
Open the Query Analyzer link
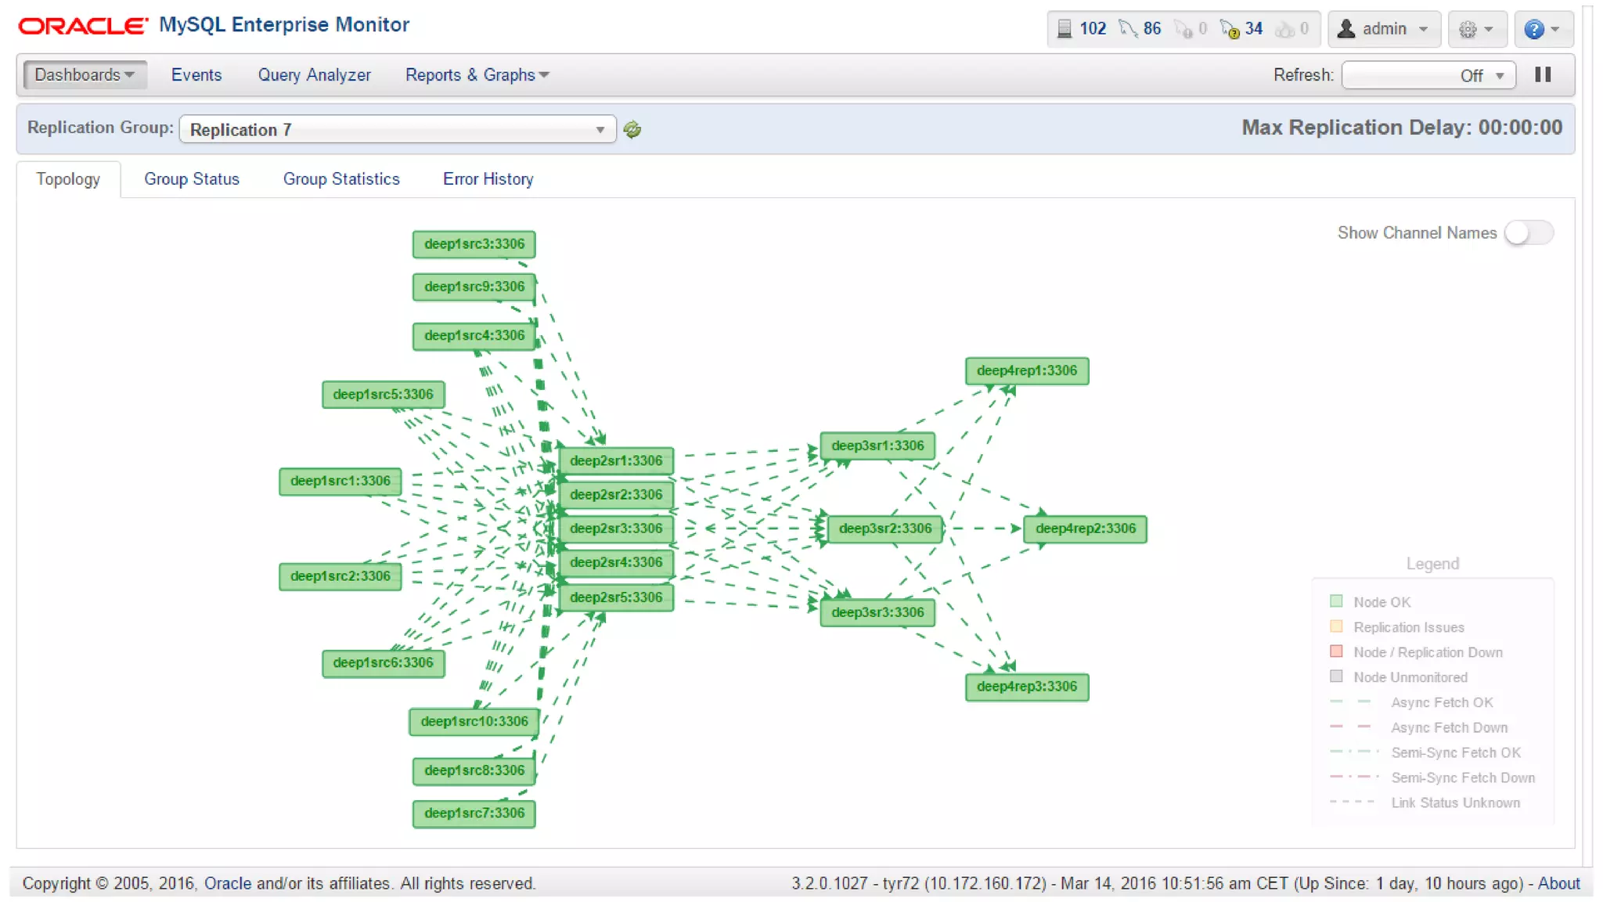(x=314, y=75)
